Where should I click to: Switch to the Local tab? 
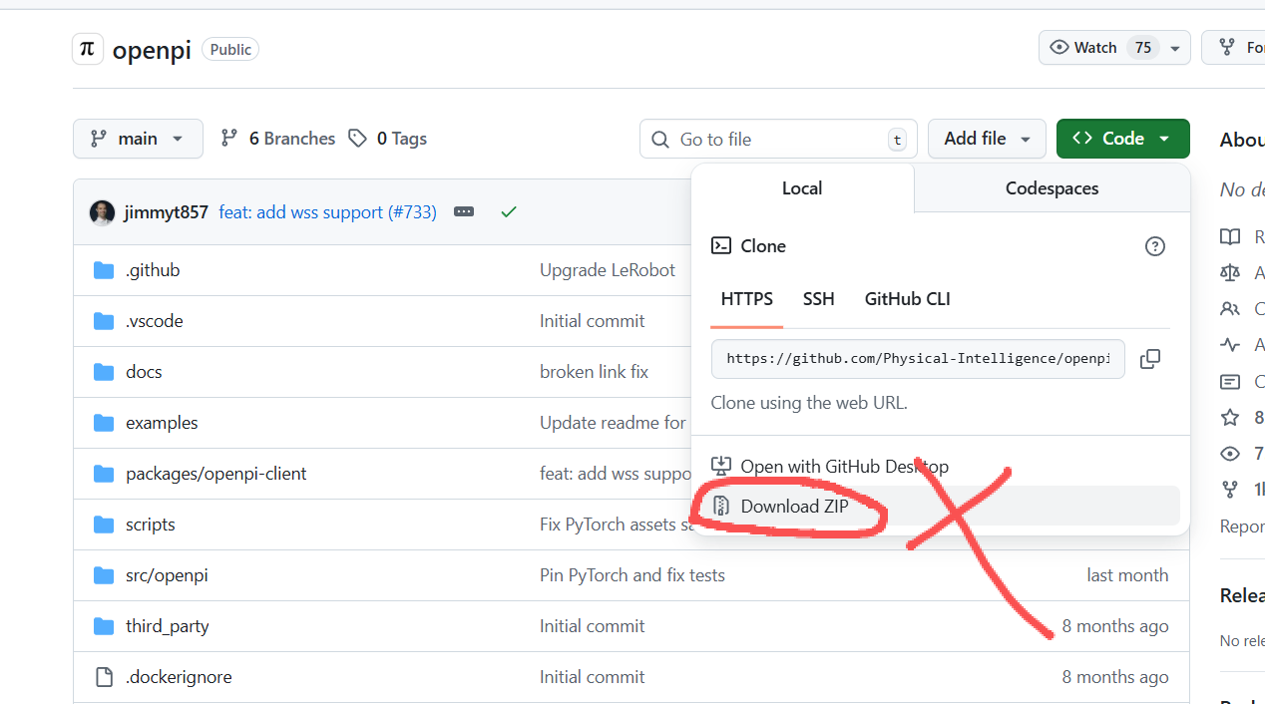[x=802, y=188]
